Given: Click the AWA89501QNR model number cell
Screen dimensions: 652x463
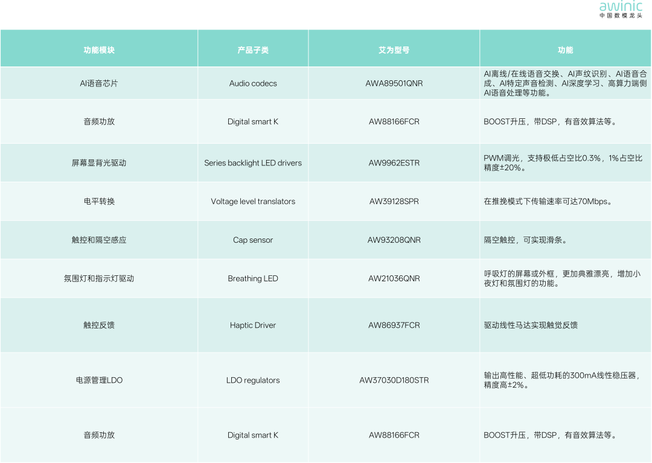Looking at the screenshot, I should pyautogui.click(x=394, y=83).
